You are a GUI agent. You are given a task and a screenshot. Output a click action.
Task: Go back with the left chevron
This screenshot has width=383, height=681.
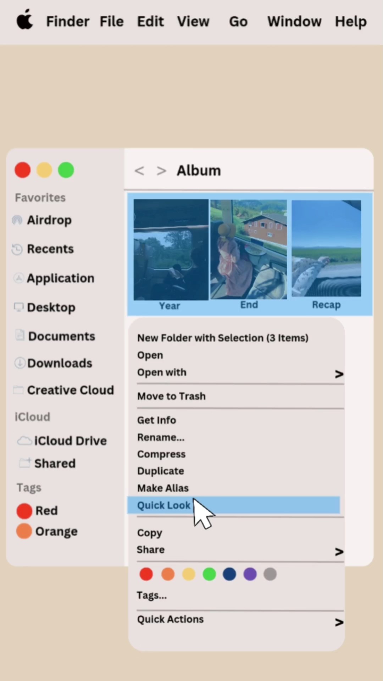pyautogui.click(x=139, y=171)
